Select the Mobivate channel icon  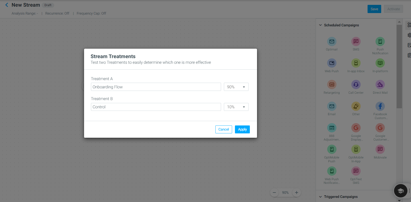[x=380, y=149]
